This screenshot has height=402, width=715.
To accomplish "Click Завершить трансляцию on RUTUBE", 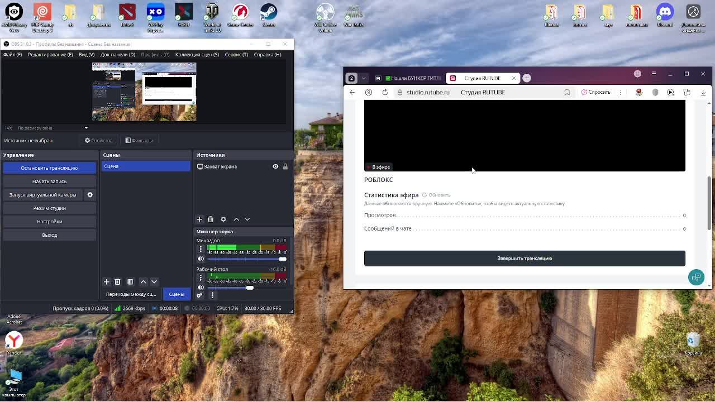I will click(525, 258).
